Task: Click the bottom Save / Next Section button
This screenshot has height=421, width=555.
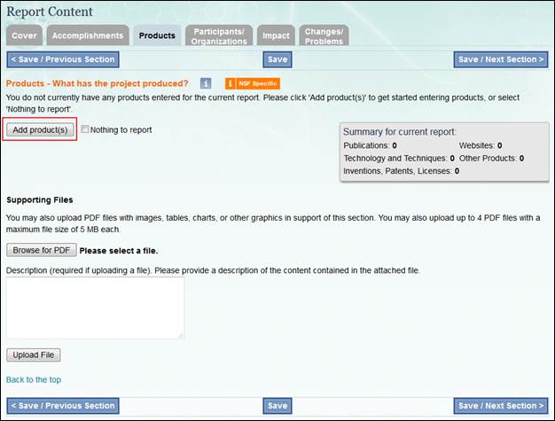Action: coord(499,406)
